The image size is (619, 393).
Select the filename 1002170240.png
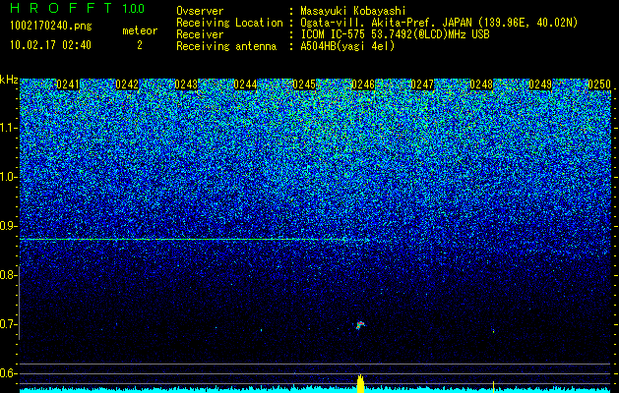pyautogui.click(x=51, y=27)
